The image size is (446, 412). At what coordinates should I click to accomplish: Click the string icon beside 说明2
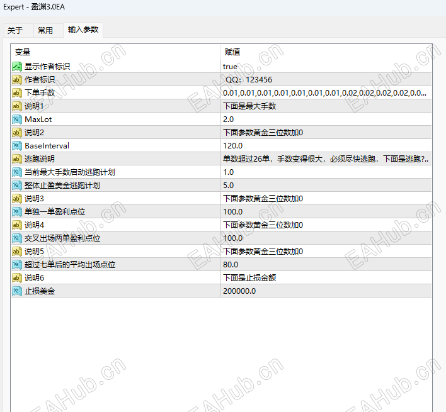pyautogui.click(x=17, y=133)
